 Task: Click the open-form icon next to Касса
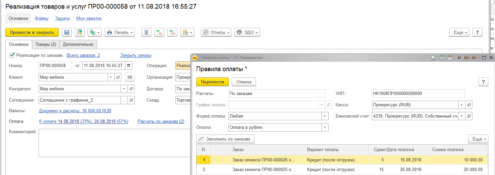[469, 105]
